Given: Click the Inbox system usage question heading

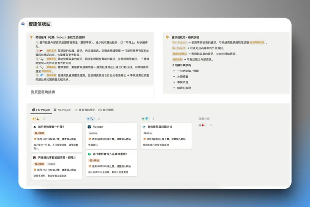Looking at the screenshot, I should [x=60, y=37].
